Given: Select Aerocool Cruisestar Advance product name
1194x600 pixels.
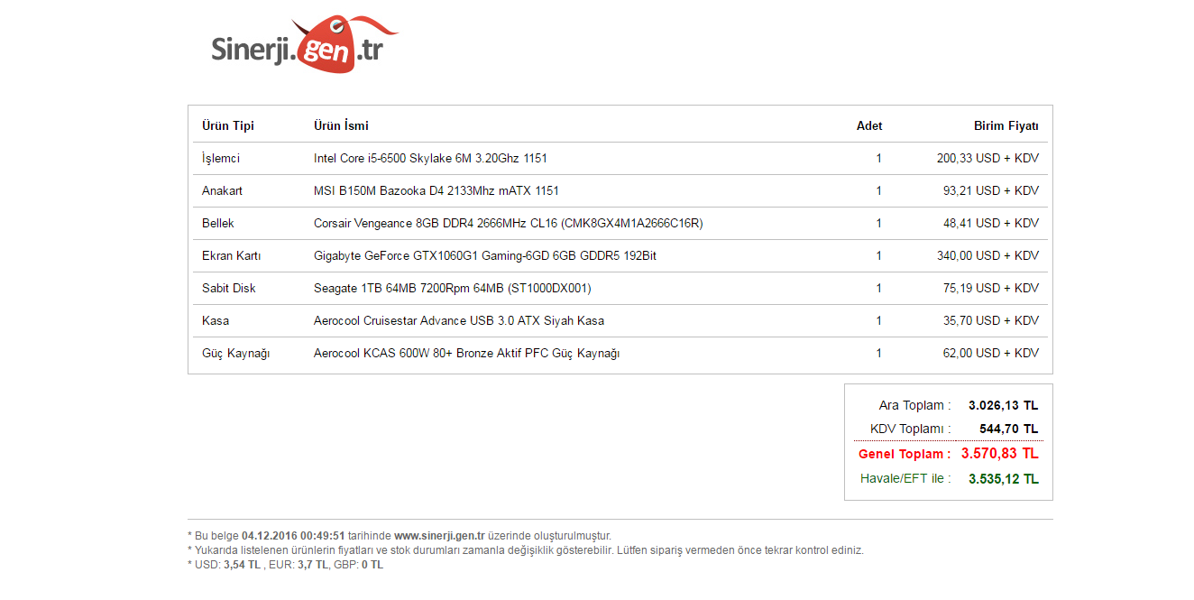Looking at the screenshot, I should (x=459, y=320).
